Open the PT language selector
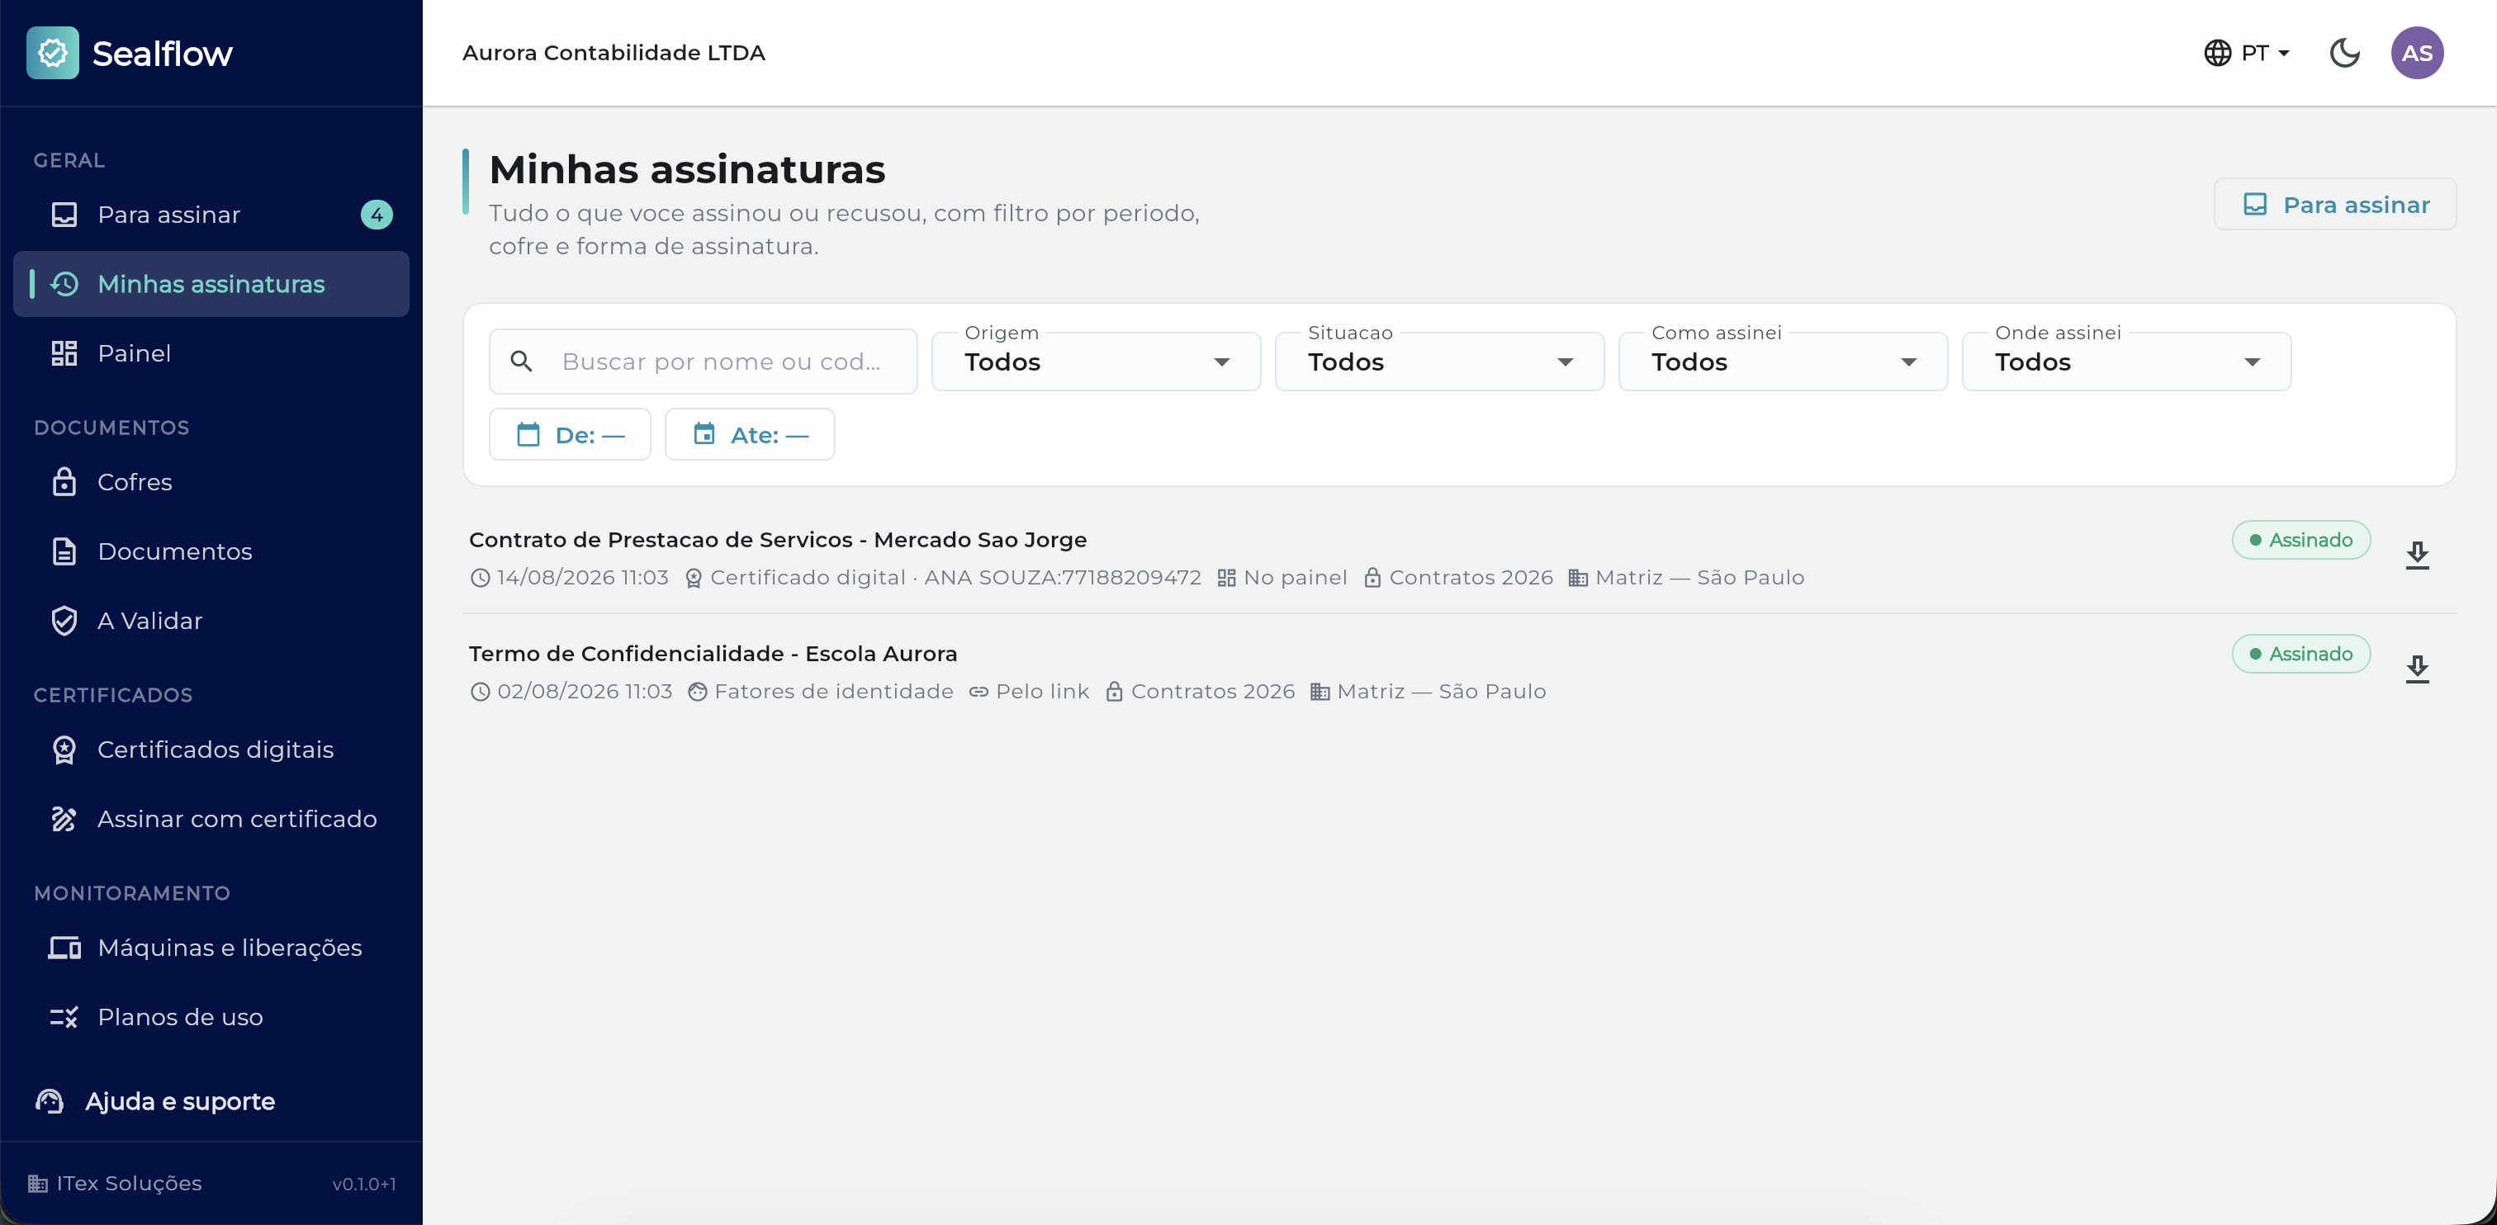 2248,52
